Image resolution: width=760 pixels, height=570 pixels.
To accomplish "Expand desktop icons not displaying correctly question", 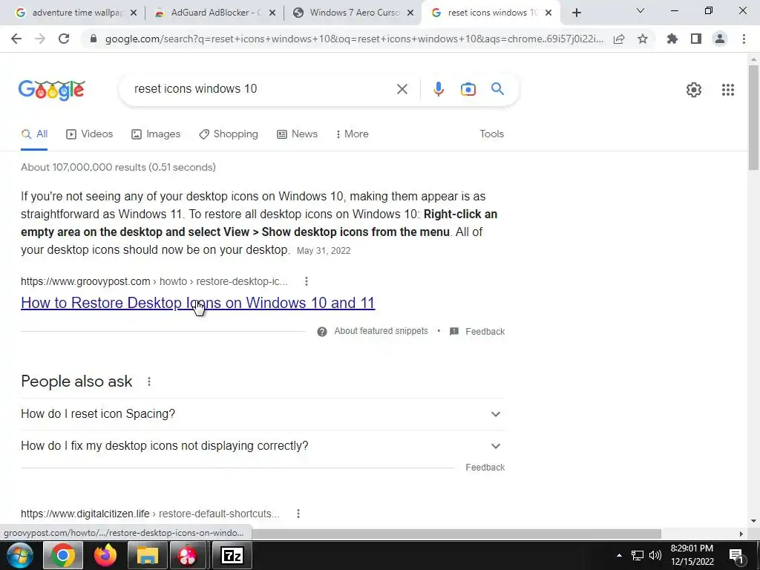I will pyautogui.click(x=263, y=446).
